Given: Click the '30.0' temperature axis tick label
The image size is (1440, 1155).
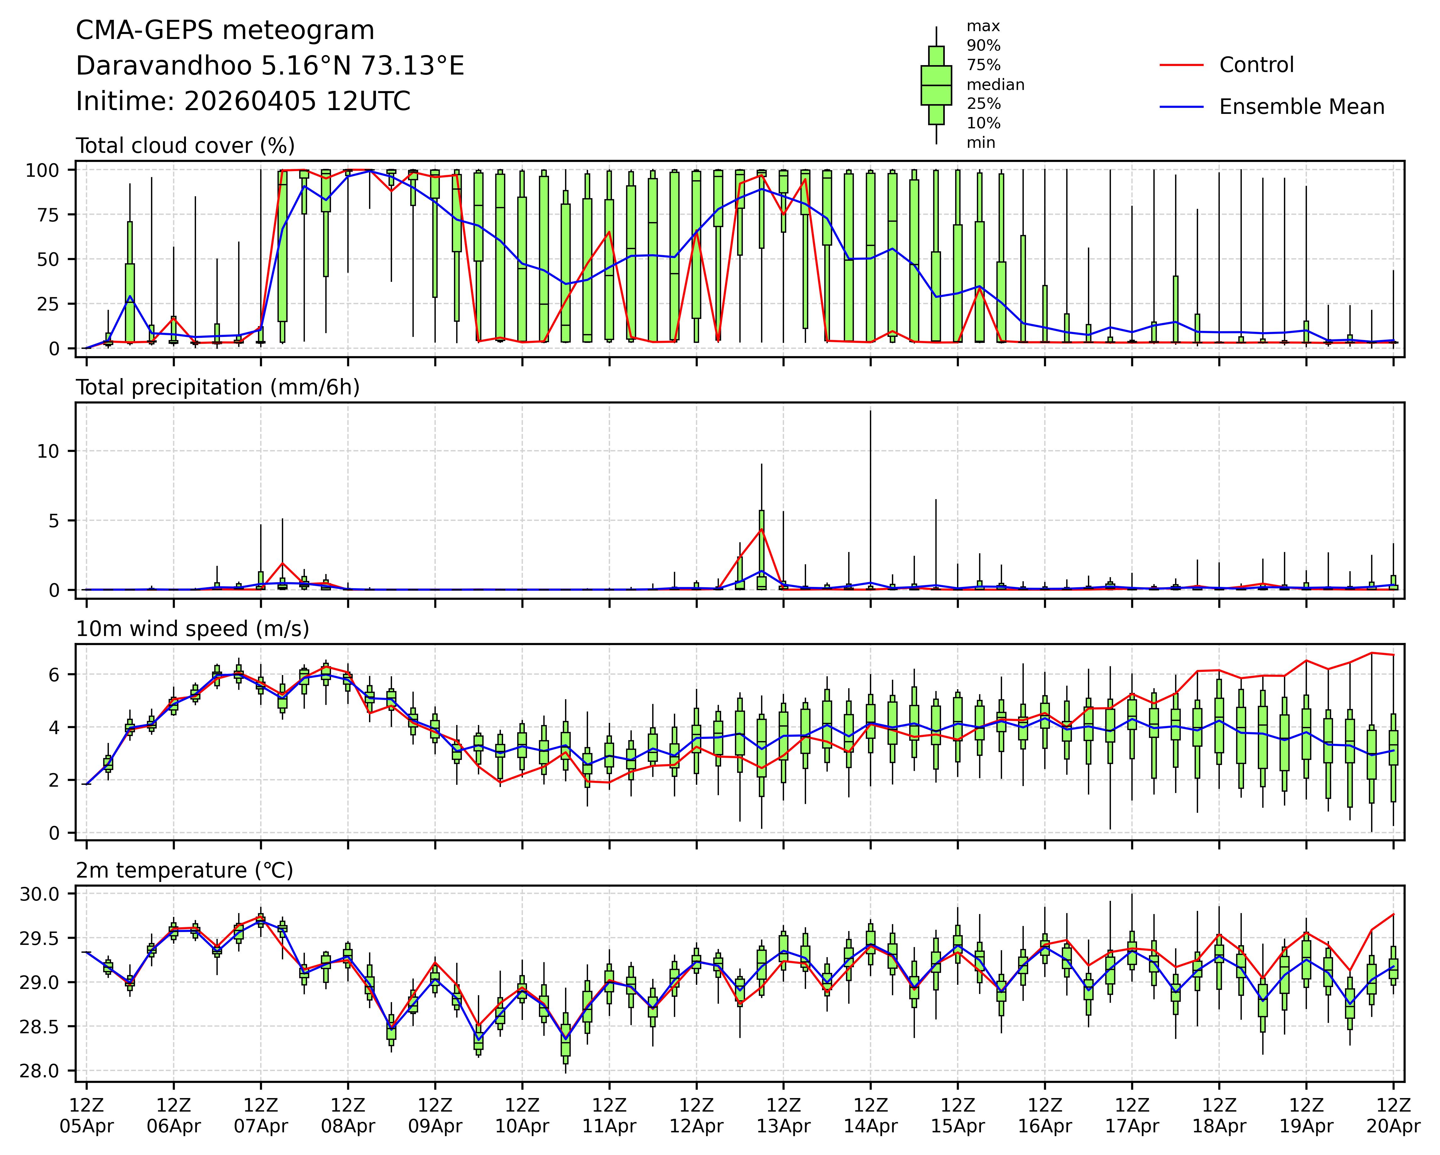Looking at the screenshot, I should pos(39,894).
